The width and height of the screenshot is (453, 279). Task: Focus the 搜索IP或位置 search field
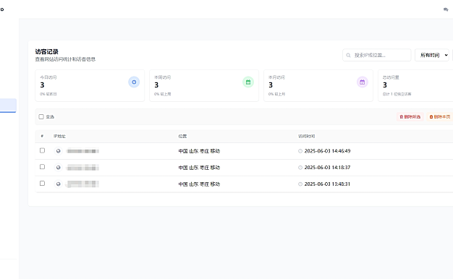pyautogui.click(x=377, y=55)
